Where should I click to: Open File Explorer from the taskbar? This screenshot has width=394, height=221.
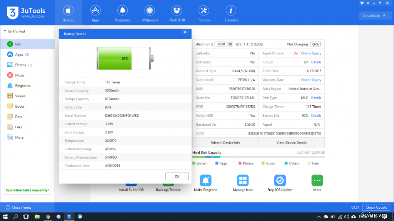click(37, 216)
